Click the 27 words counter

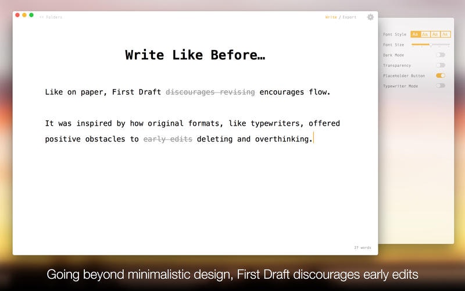pos(362,248)
